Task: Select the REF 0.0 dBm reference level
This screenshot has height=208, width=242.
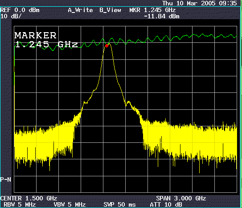Action: tap(20, 10)
